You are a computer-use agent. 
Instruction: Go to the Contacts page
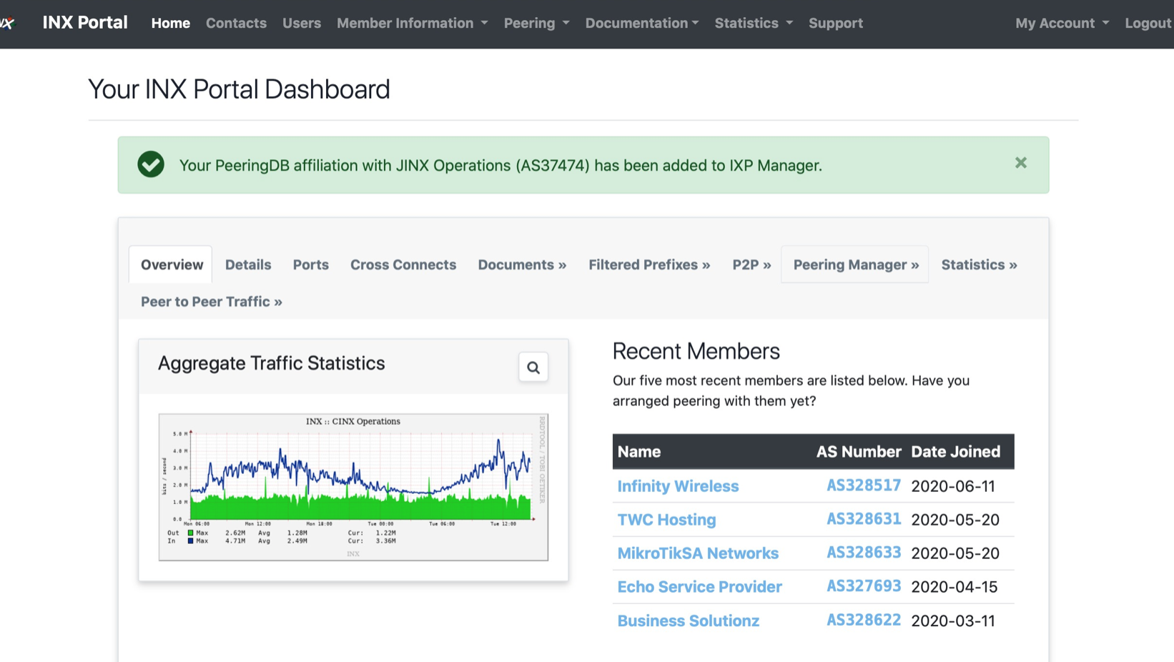(236, 23)
